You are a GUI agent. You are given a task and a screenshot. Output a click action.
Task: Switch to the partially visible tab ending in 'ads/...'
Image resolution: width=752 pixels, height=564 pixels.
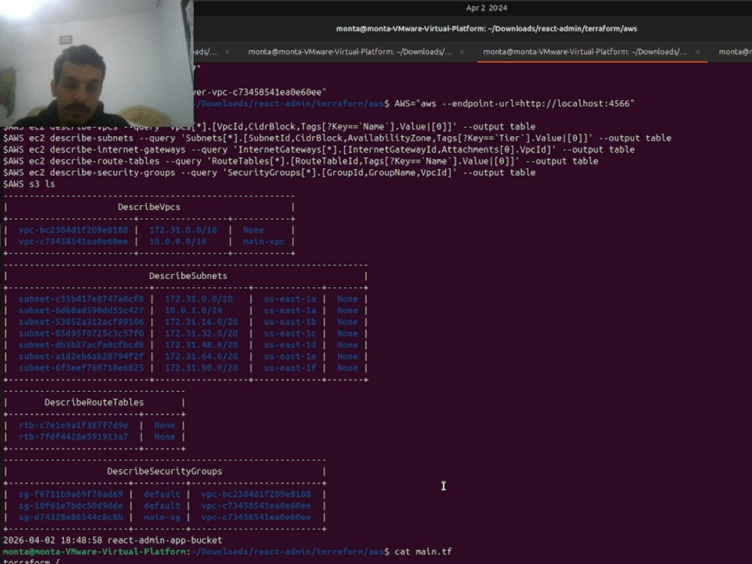pos(205,52)
